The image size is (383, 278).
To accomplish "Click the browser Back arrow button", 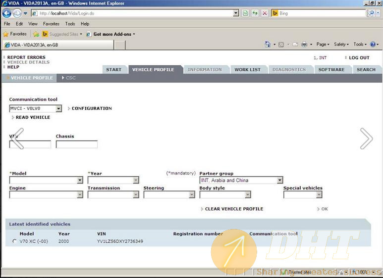I will point(7,13).
